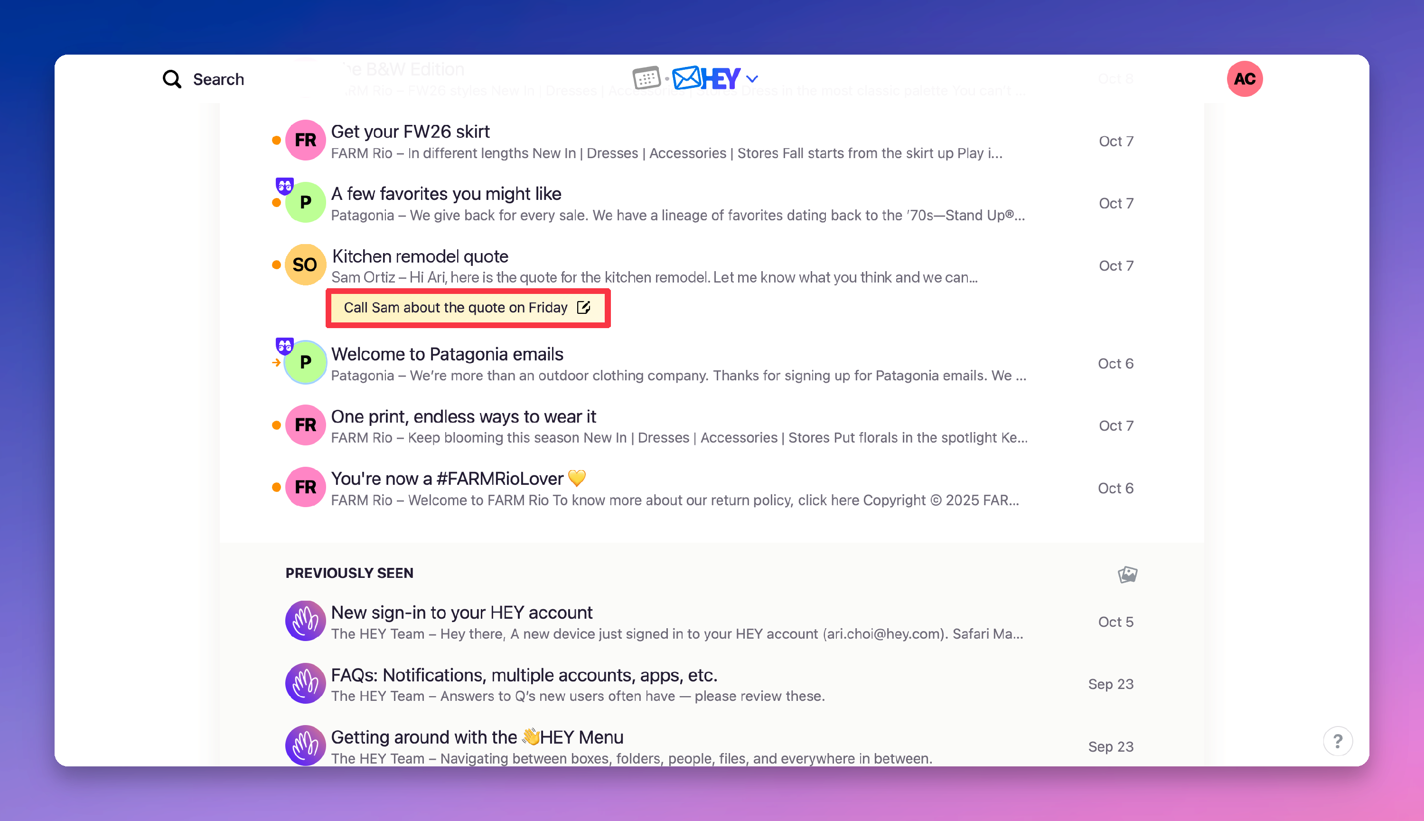Click the HEY envelope logo

pyautogui.click(x=706, y=78)
